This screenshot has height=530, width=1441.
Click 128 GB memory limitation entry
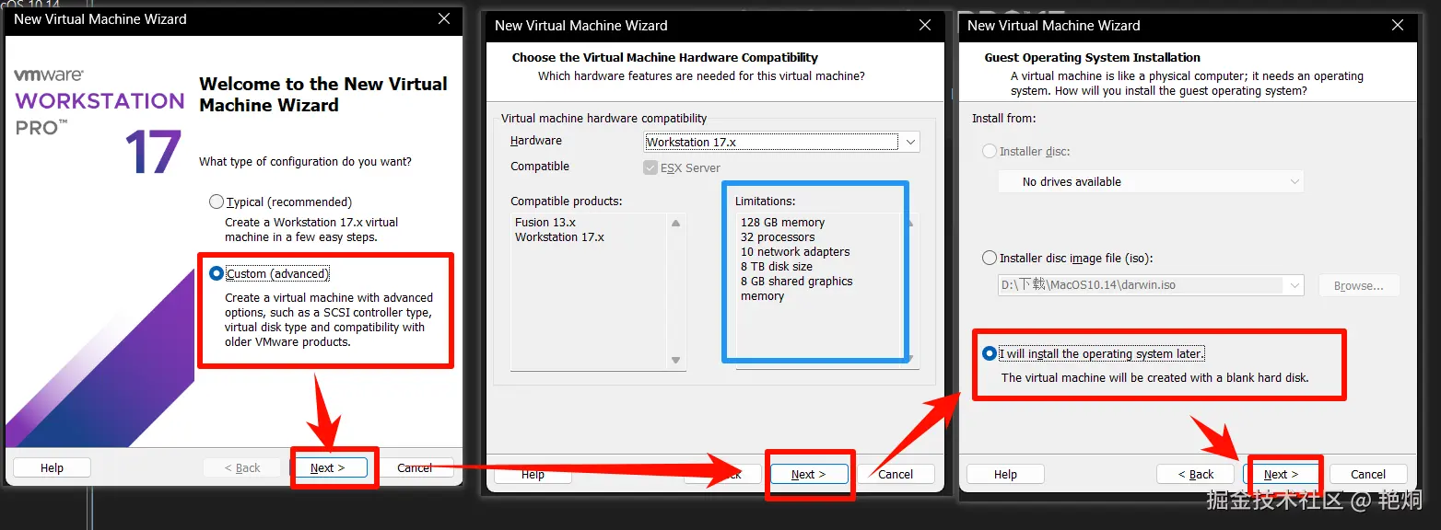[x=782, y=222]
